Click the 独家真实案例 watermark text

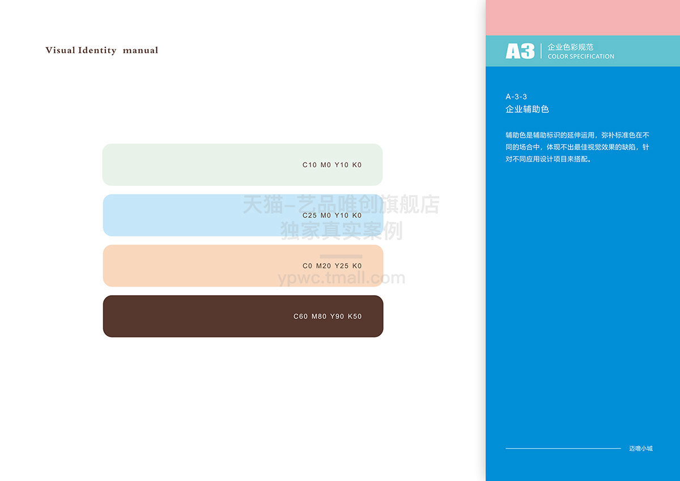coord(341,231)
